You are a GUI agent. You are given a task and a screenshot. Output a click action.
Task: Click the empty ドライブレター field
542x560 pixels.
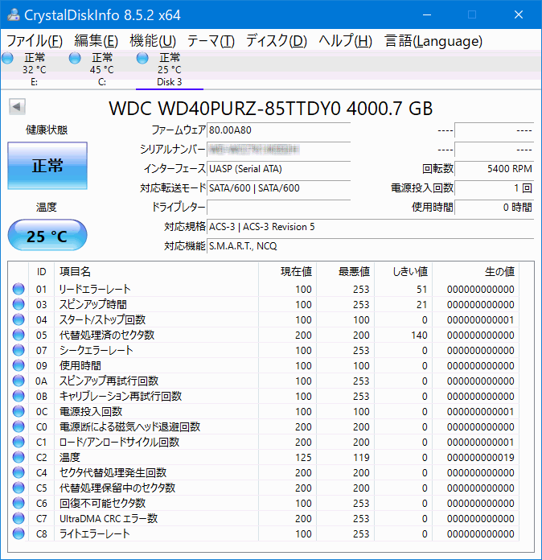(278, 208)
